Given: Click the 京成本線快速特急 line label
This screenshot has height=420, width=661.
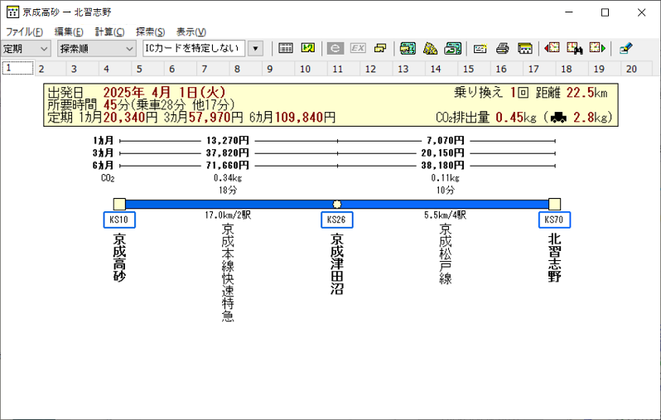Looking at the screenshot, I should (228, 273).
